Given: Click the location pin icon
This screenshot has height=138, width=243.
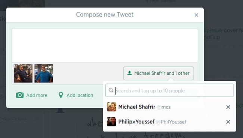Looking at the screenshot, I should pyautogui.click(x=61, y=95).
